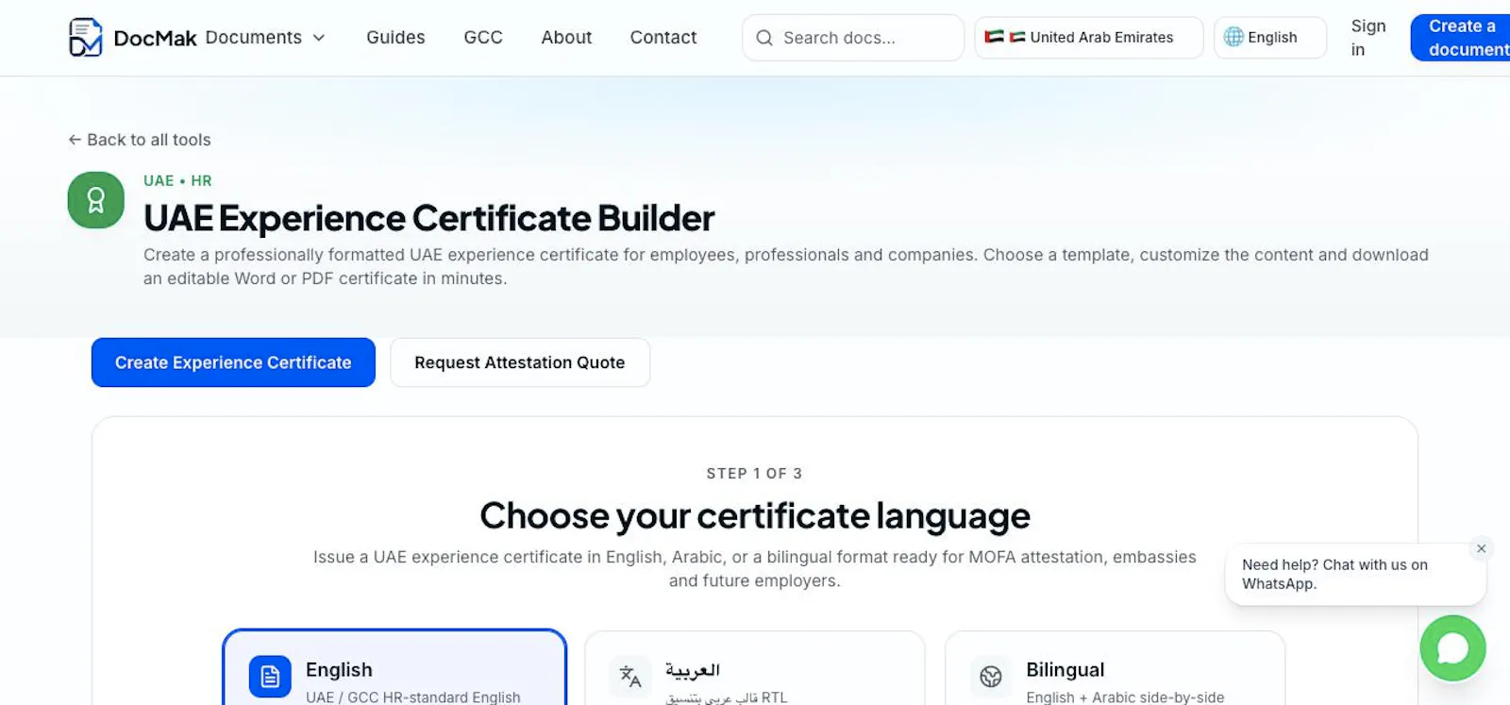Click the DocMak logo icon
This screenshot has width=1510, height=705.
[x=85, y=37]
